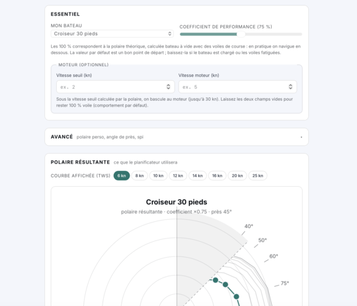Screen dimensions: 357x306
Task: Select the 6 kn TWS curve
Action: 122,176
